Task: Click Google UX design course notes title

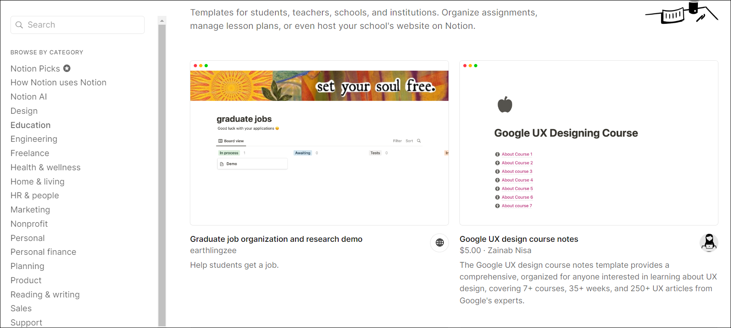Action: click(519, 239)
